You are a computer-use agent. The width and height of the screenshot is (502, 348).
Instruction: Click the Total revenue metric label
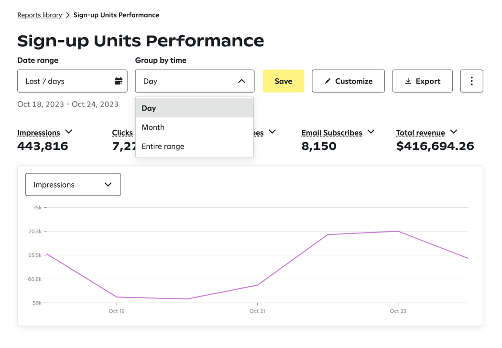tap(420, 133)
